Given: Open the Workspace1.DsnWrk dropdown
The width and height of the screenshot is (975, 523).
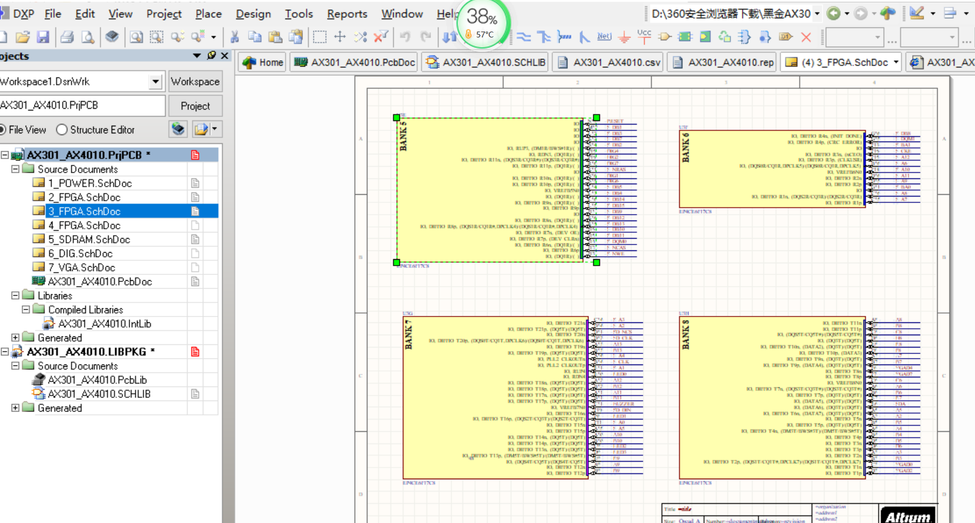Looking at the screenshot, I should pyautogui.click(x=155, y=81).
